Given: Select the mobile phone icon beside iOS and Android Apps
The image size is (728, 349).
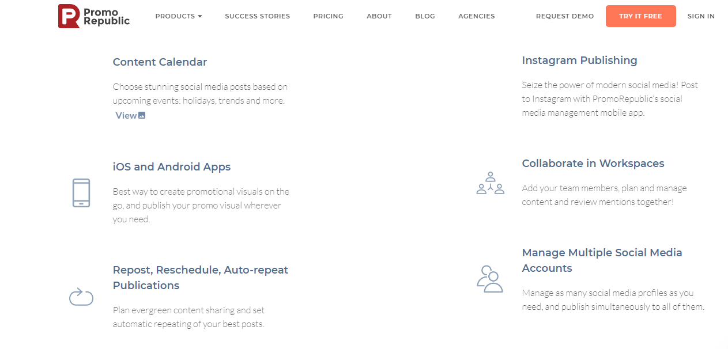Looking at the screenshot, I should click(81, 193).
